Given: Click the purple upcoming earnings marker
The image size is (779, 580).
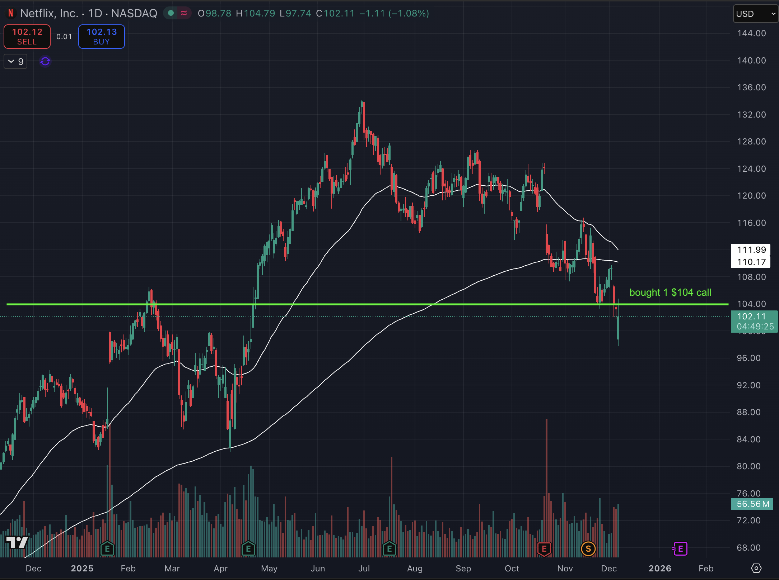Looking at the screenshot, I should pos(680,548).
